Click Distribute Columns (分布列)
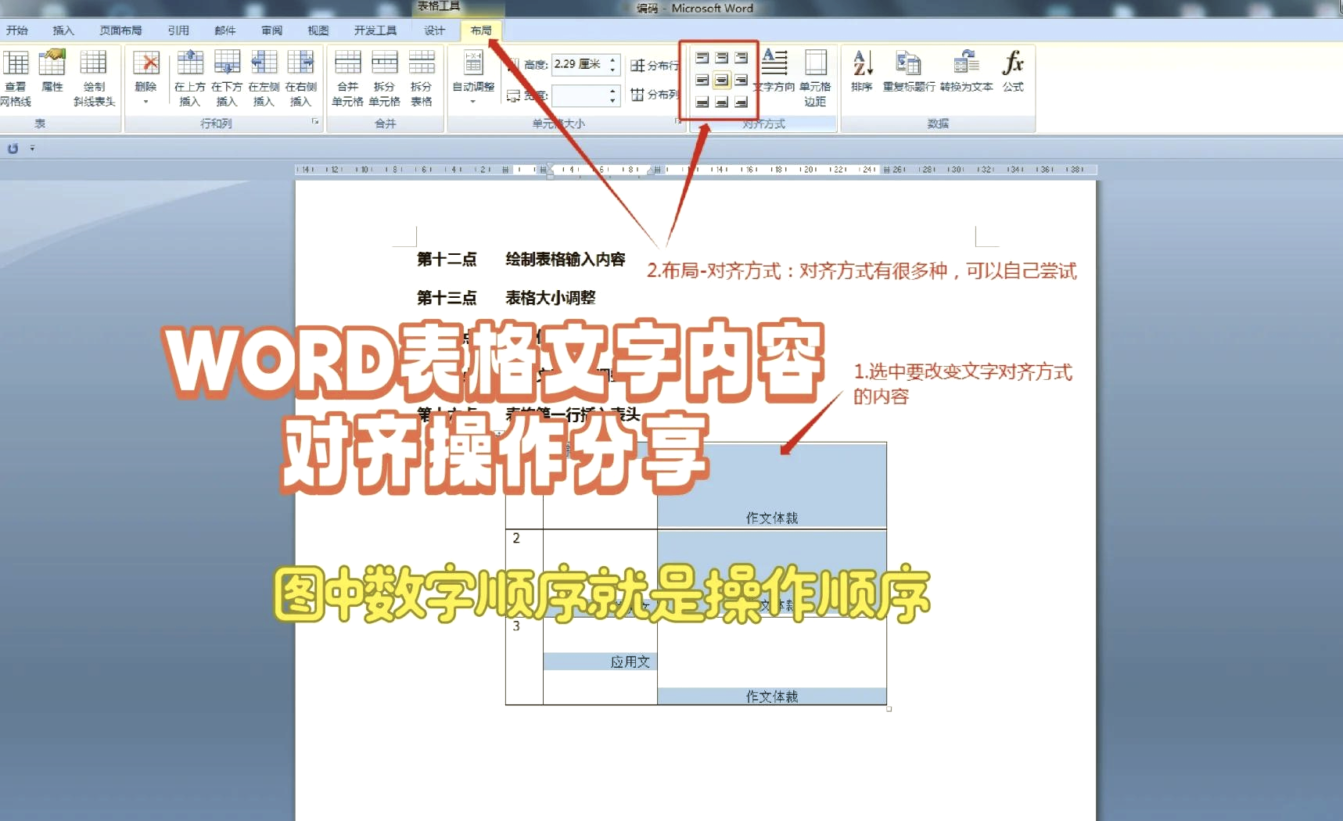This screenshot has width=1343, height=821. [655, 95]
